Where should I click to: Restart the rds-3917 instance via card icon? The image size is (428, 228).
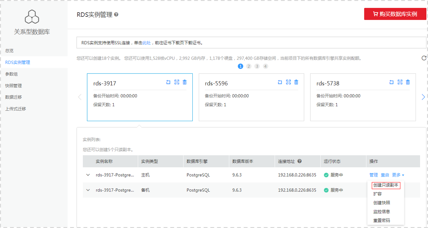click(x=168, y=82)
